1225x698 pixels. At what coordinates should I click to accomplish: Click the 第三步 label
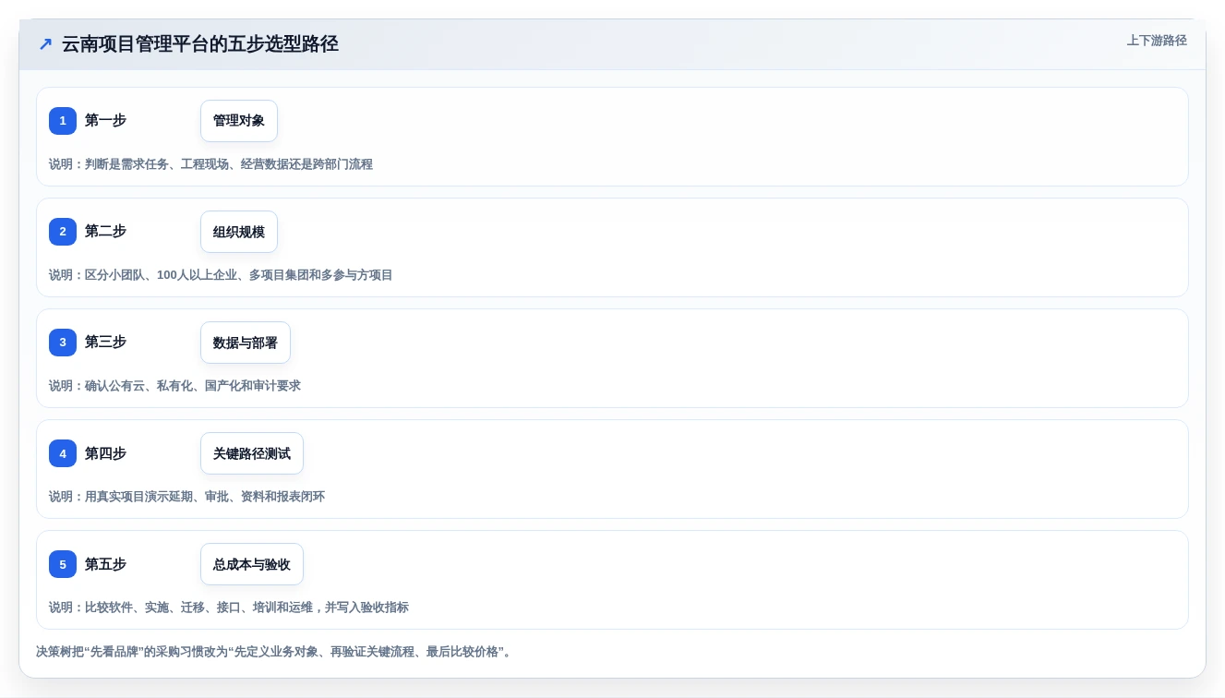[x=105, y=342]
